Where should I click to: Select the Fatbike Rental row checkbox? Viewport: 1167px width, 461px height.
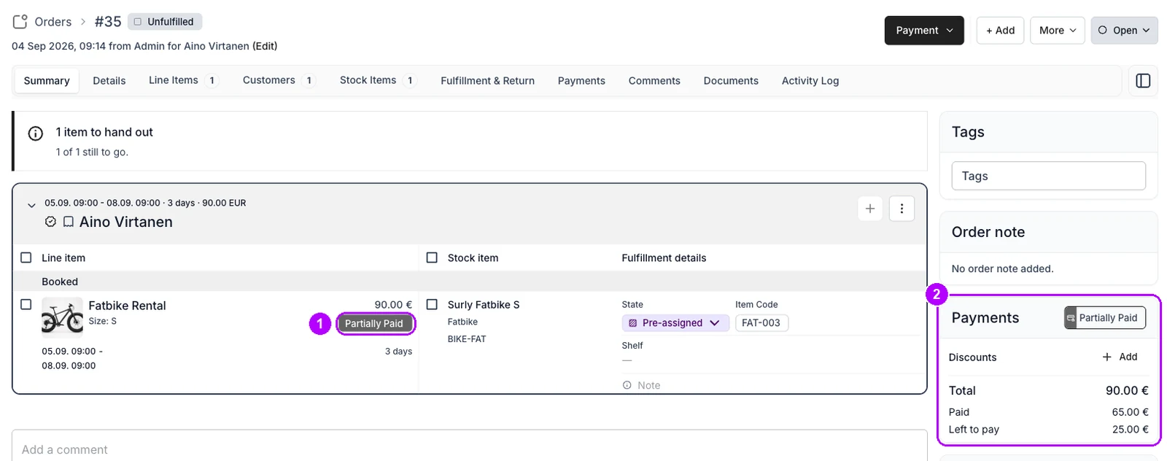tap(26, 304)
